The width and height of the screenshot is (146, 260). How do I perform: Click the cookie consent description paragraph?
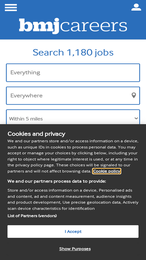point(73,156)
